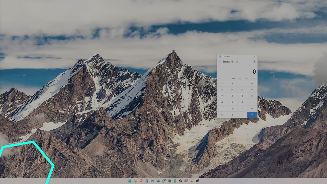Click the decimal point key
The height and width of the screenshot is (184, 327).
(x=242, y=115)
